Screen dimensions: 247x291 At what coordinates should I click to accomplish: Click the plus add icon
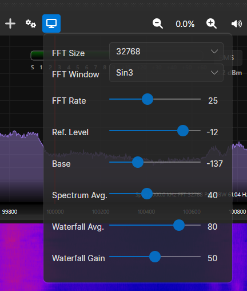tap(10, 23)
